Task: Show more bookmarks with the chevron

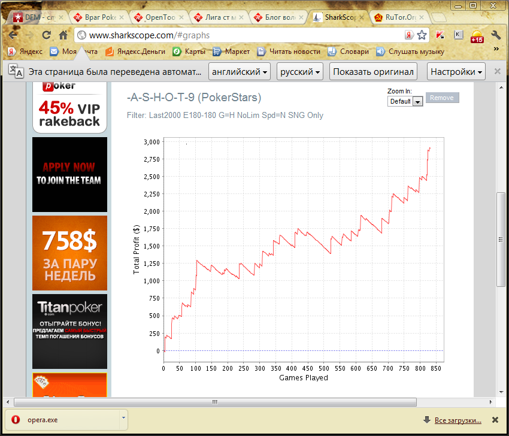Action: click(496, 49)
